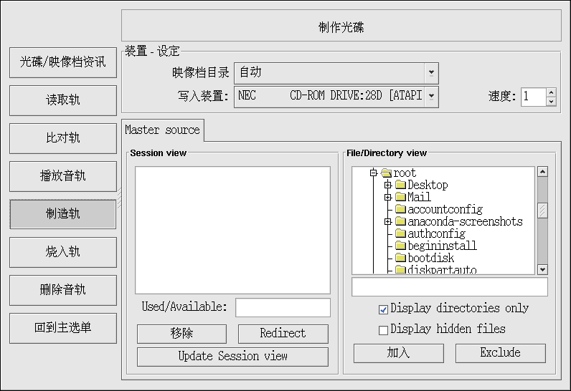571x391 pixels.
Task: Select the Desktop folder icon
Action: click(x=400, y=185)
